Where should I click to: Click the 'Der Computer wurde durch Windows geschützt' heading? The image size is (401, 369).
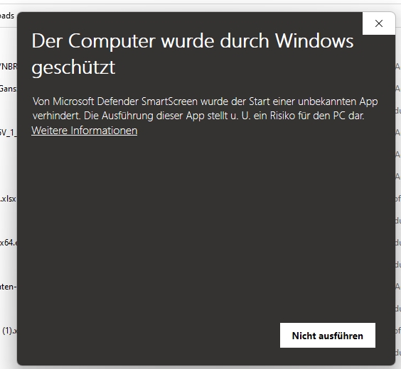pos(192,54)
